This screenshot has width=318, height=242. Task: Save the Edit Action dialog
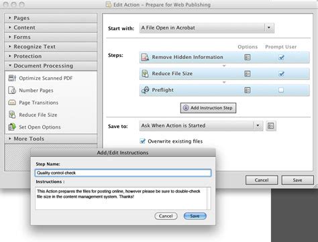click(x=297, y=180)
